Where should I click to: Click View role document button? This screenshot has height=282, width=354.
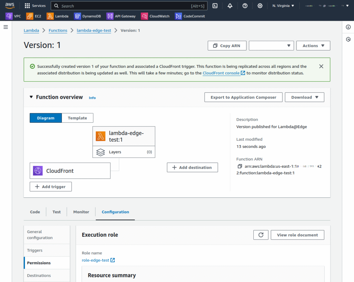(297, 235)
